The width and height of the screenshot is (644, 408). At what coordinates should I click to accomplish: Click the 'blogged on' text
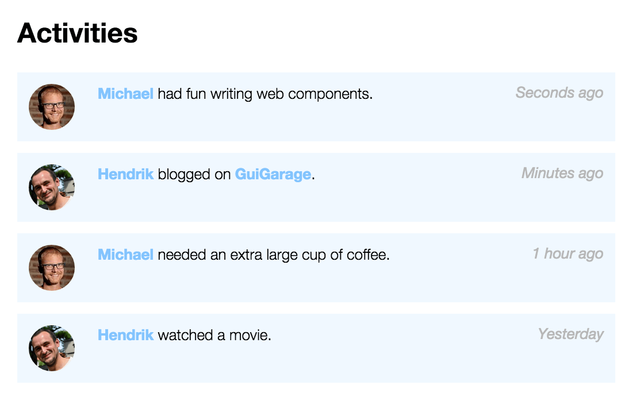pos(194,174)
